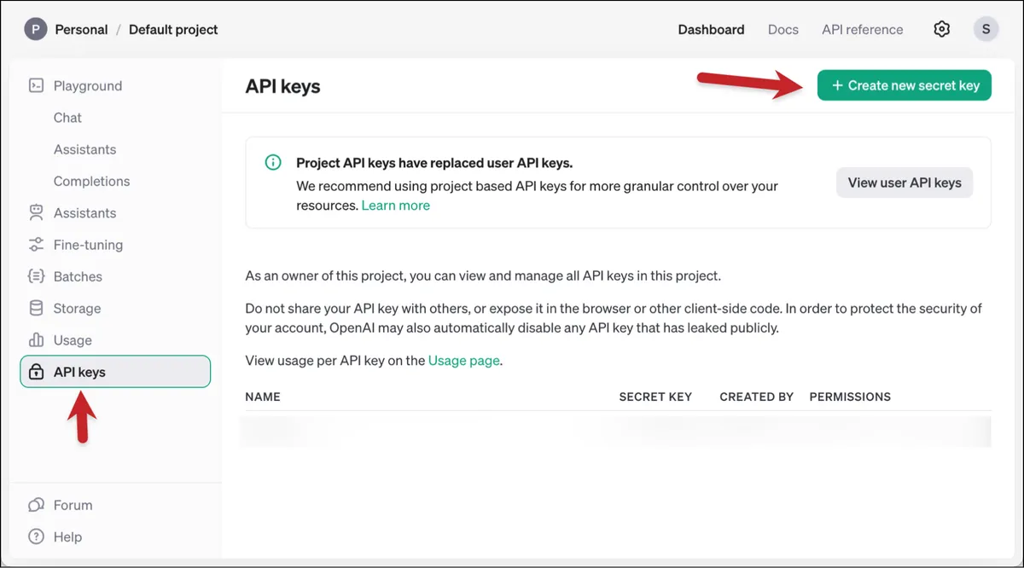This screenshot has width=1024, height=568.
Task: Open Chat under Playground
Action: [x=67, y=118]
